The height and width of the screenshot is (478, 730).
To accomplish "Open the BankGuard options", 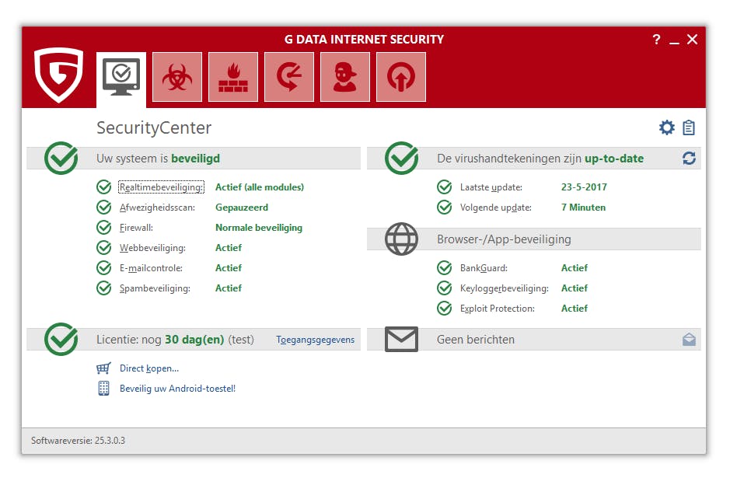I will tap(484, 268).
